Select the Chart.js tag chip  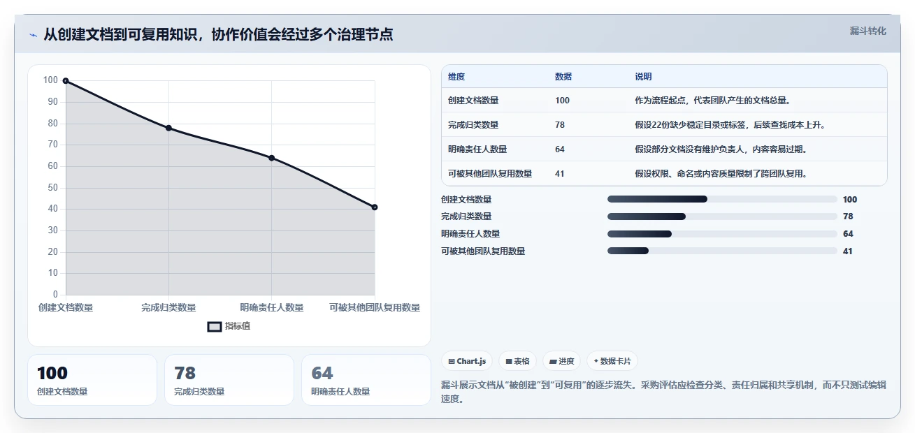click(x=467, y=361)
